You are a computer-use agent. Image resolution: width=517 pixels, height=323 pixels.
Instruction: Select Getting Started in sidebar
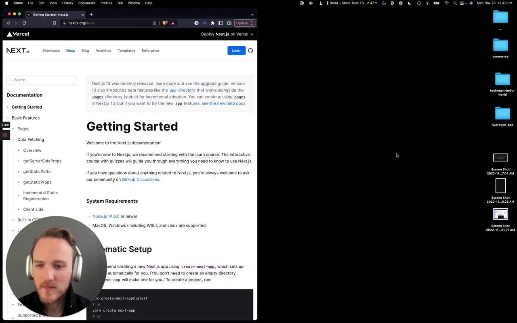(27, 107)
